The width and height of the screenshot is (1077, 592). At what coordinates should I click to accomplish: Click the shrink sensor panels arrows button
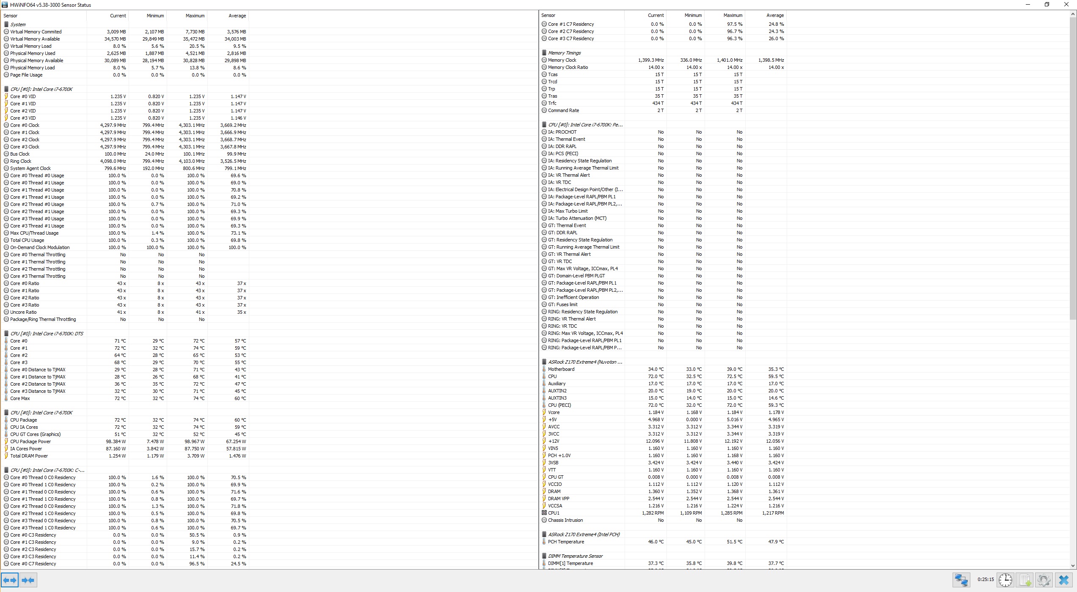tap(28, 580)
